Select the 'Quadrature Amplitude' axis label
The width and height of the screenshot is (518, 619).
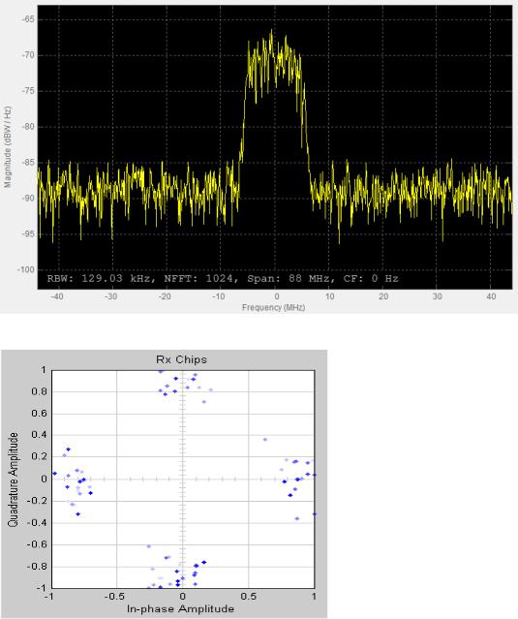[13, 479]
